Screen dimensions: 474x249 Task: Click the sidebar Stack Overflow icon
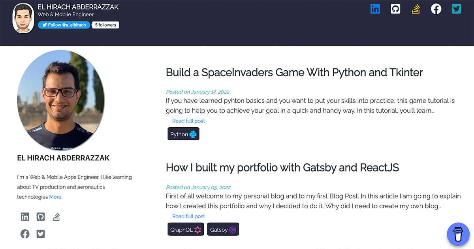(56, 217)
